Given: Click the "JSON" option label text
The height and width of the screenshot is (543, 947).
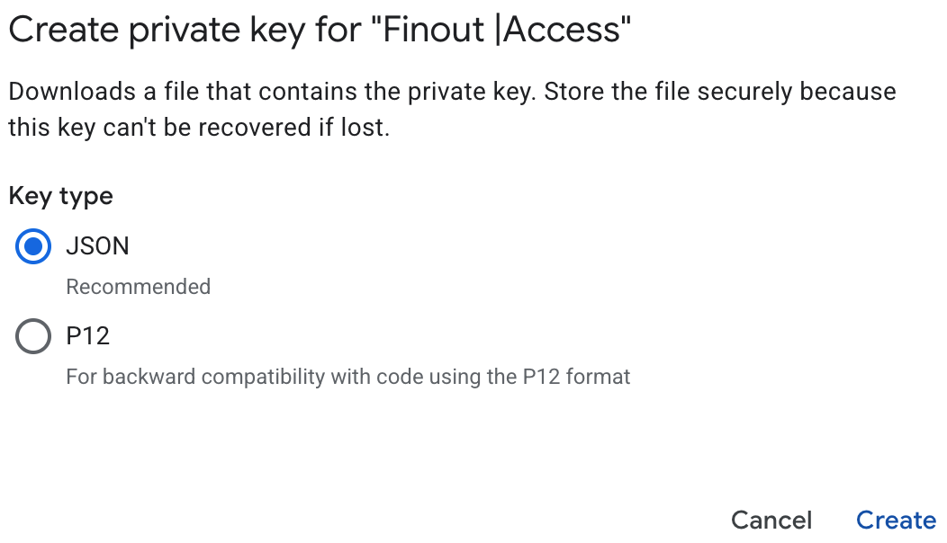Looking at the screenshot, I should (x=97, y=246).
